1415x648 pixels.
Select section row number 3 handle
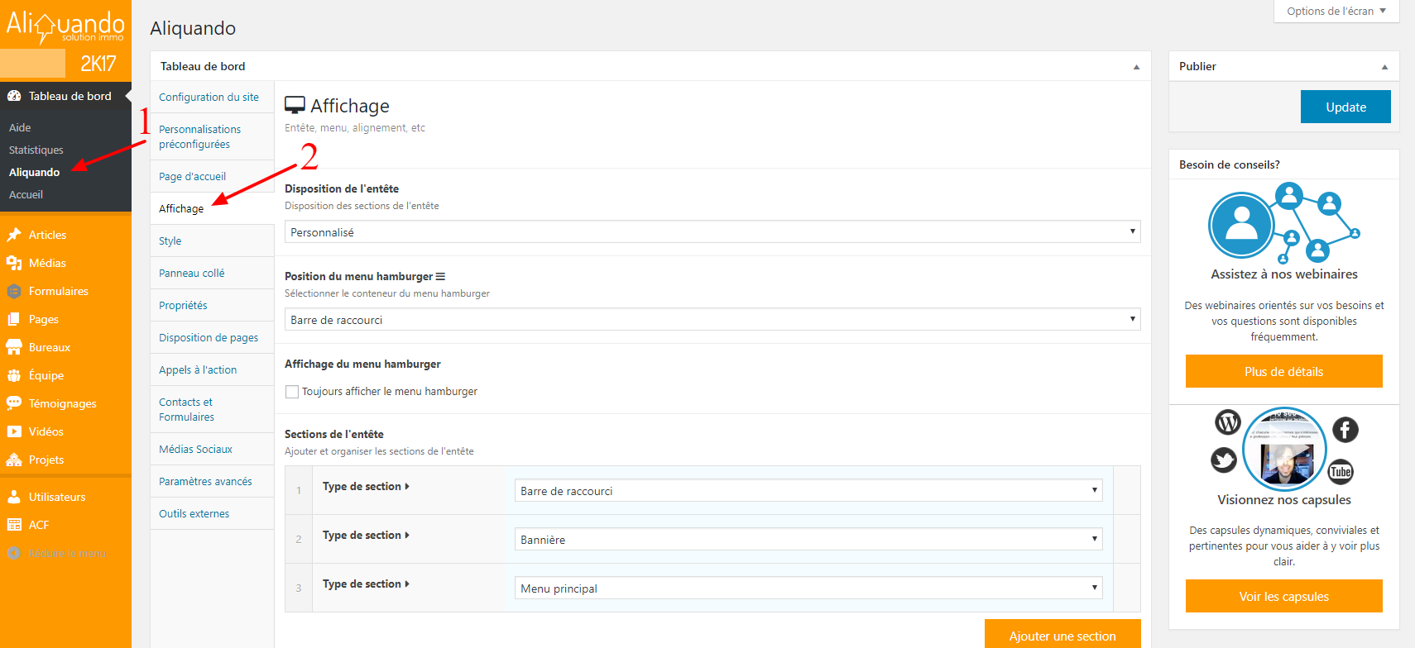click(299, 588)
